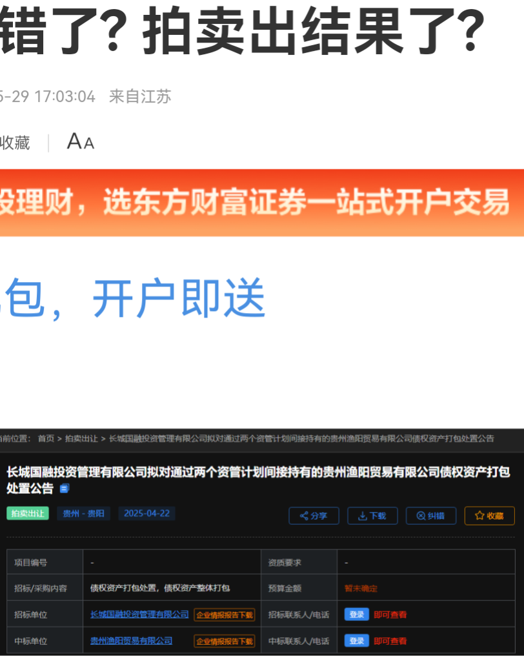Click 企业情报报告下载 in 中标单位 row
This screenshot has width=524, height=661.
[225, 641]
